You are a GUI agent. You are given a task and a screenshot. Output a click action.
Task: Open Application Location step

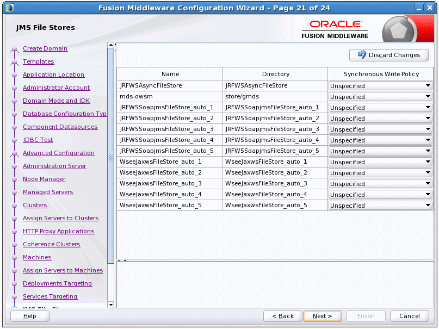pos(53,75)
